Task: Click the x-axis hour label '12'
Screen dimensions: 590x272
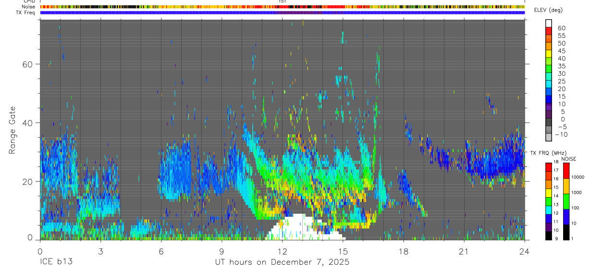Action: point(282,251)
